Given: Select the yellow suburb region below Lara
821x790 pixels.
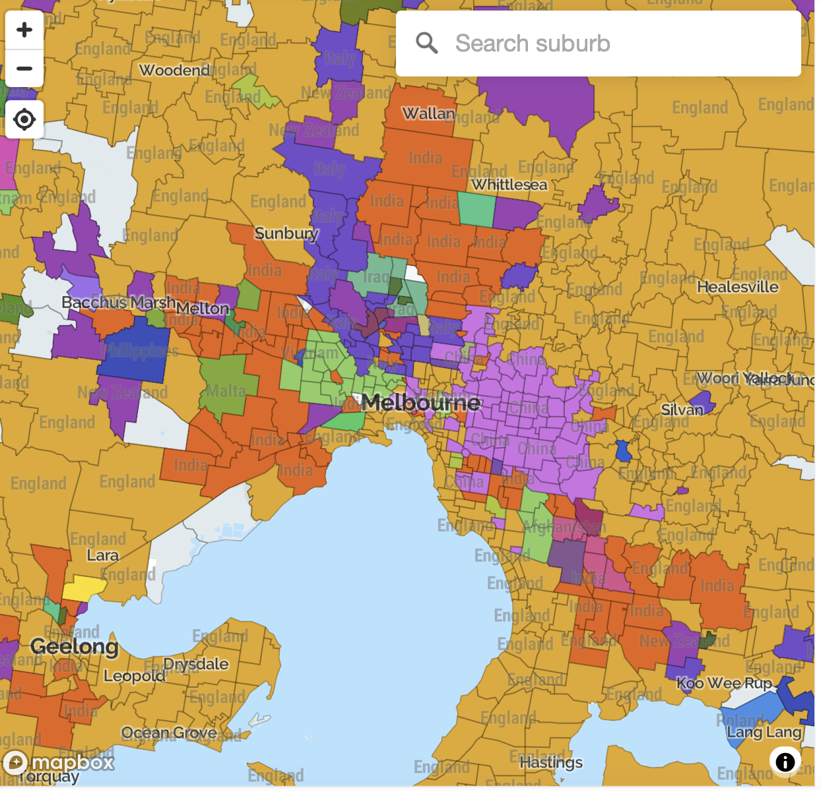Looking at the screenshot, I should 84,588.
